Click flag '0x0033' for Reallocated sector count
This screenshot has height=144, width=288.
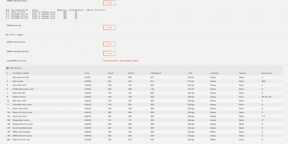point(88,89)
